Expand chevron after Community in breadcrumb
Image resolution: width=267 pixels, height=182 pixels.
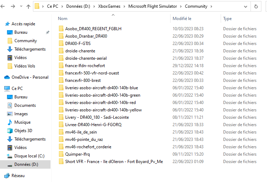211,6
